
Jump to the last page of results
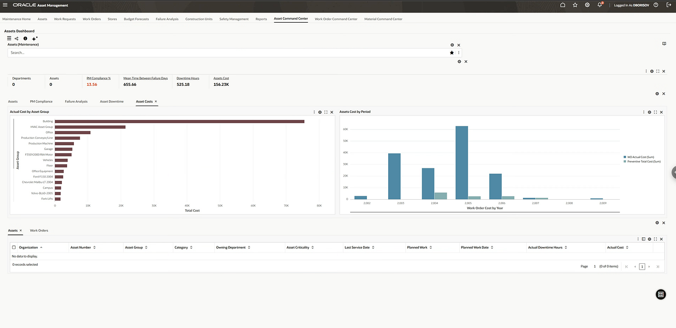tap(658, 266)
